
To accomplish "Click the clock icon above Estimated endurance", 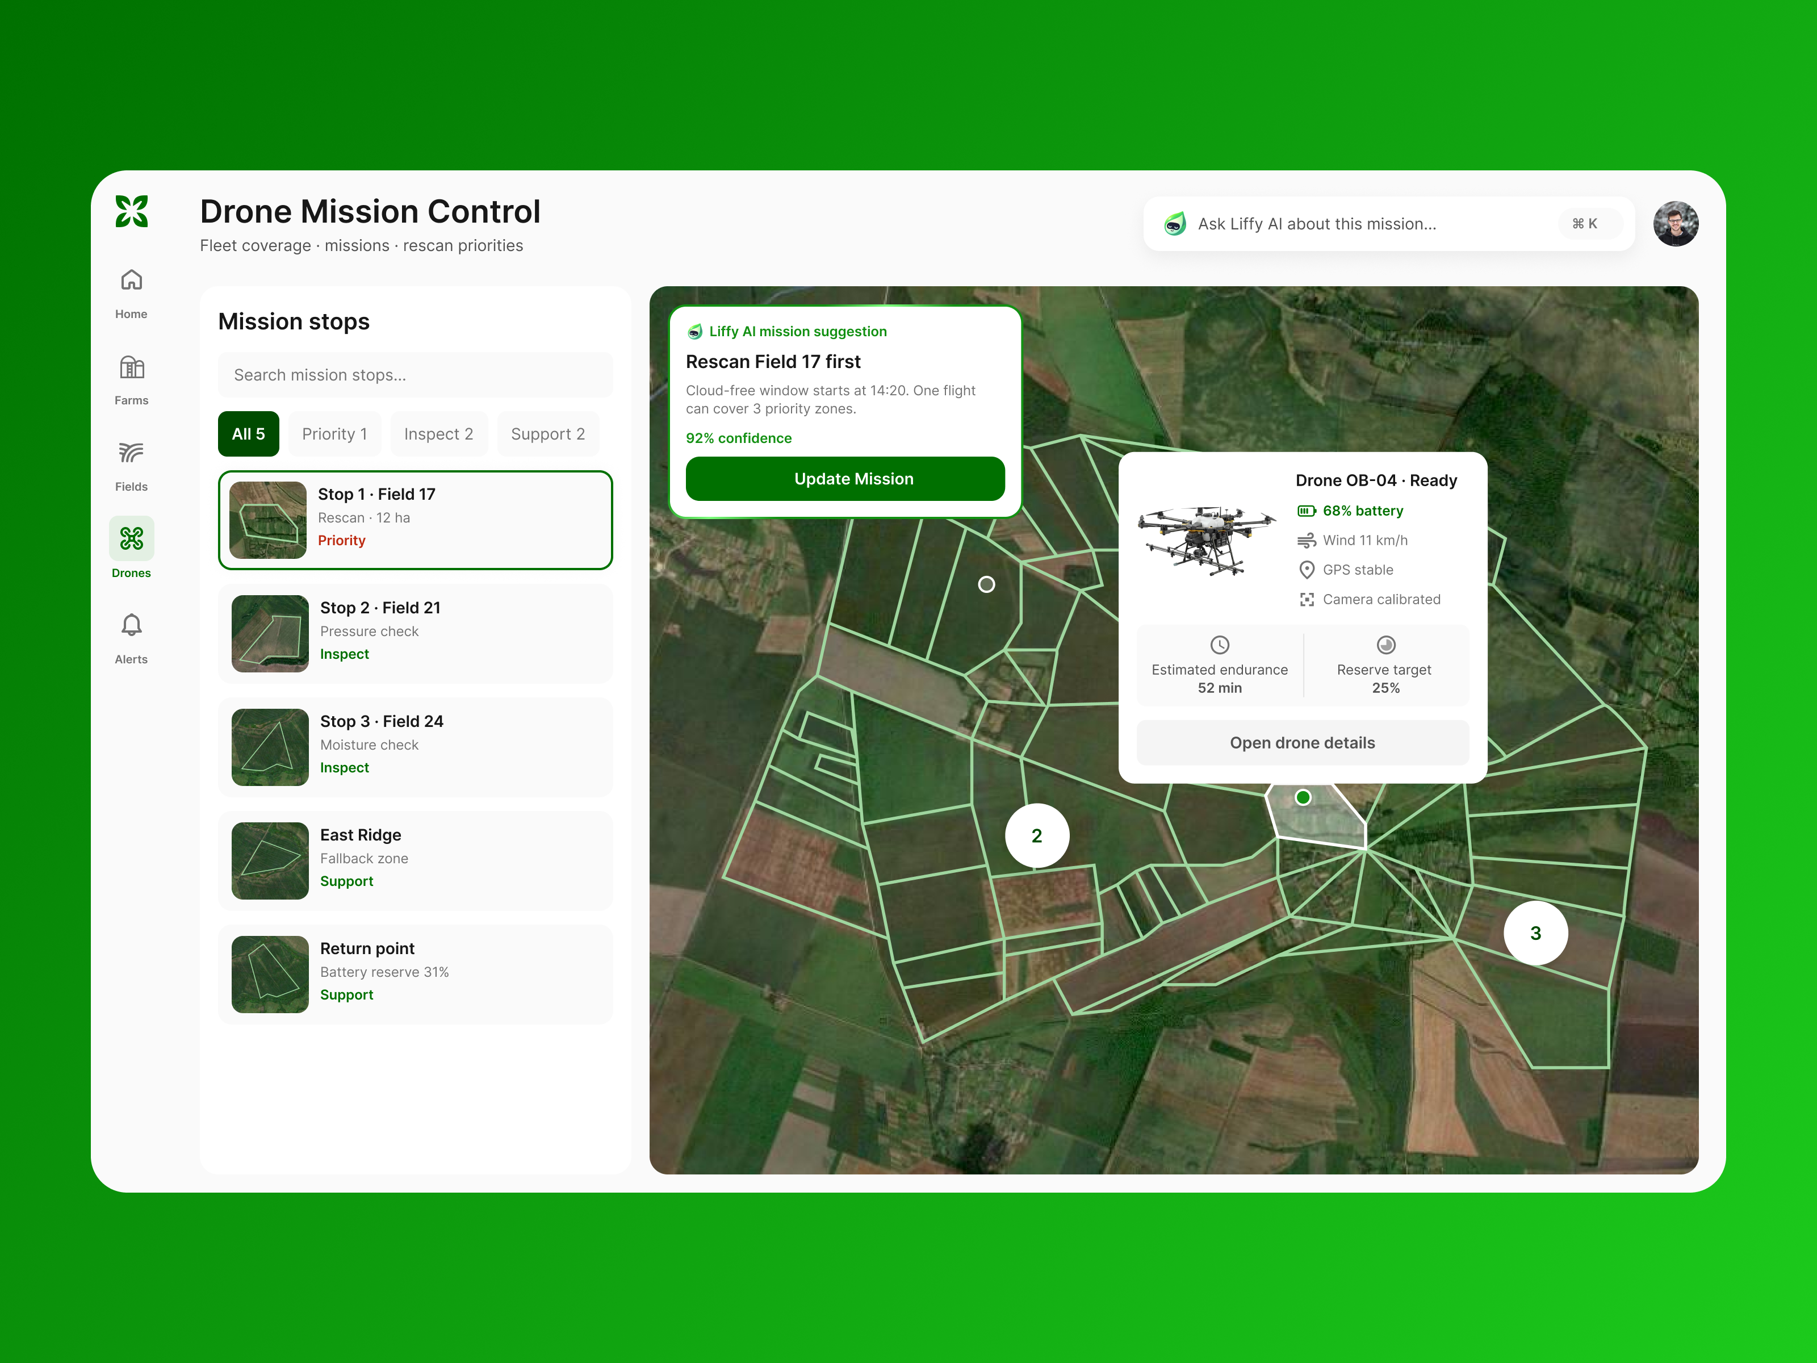I will [1220, 645].
